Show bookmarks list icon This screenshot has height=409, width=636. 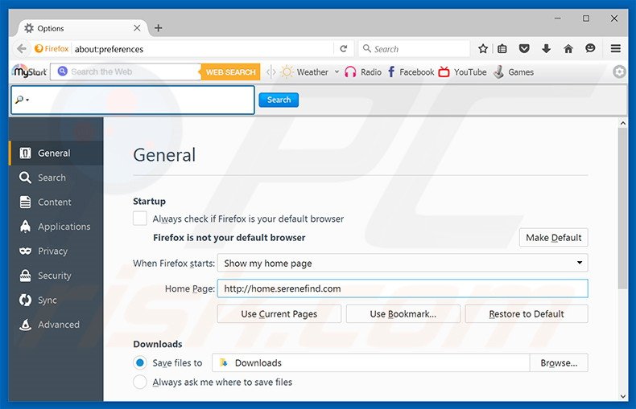(x=502, y=49)
